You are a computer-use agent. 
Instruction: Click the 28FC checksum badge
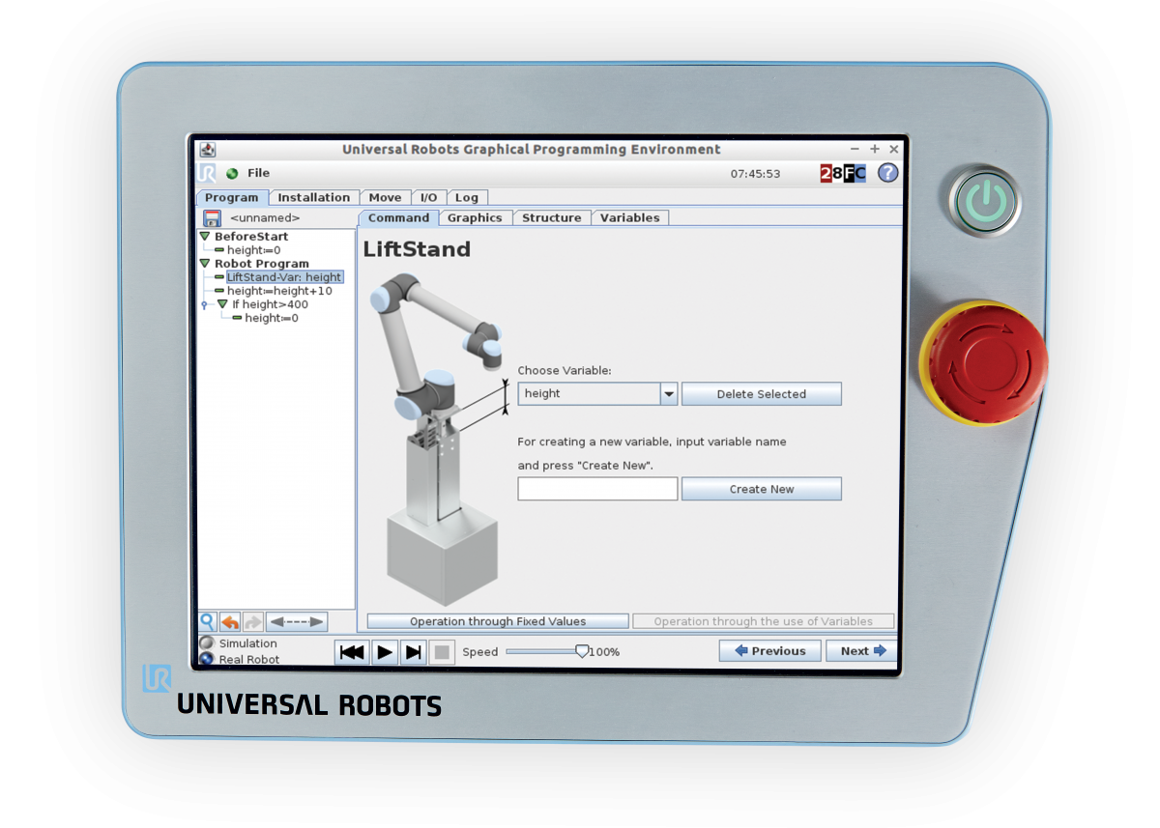pyautogui.click(x=843, y=174)
